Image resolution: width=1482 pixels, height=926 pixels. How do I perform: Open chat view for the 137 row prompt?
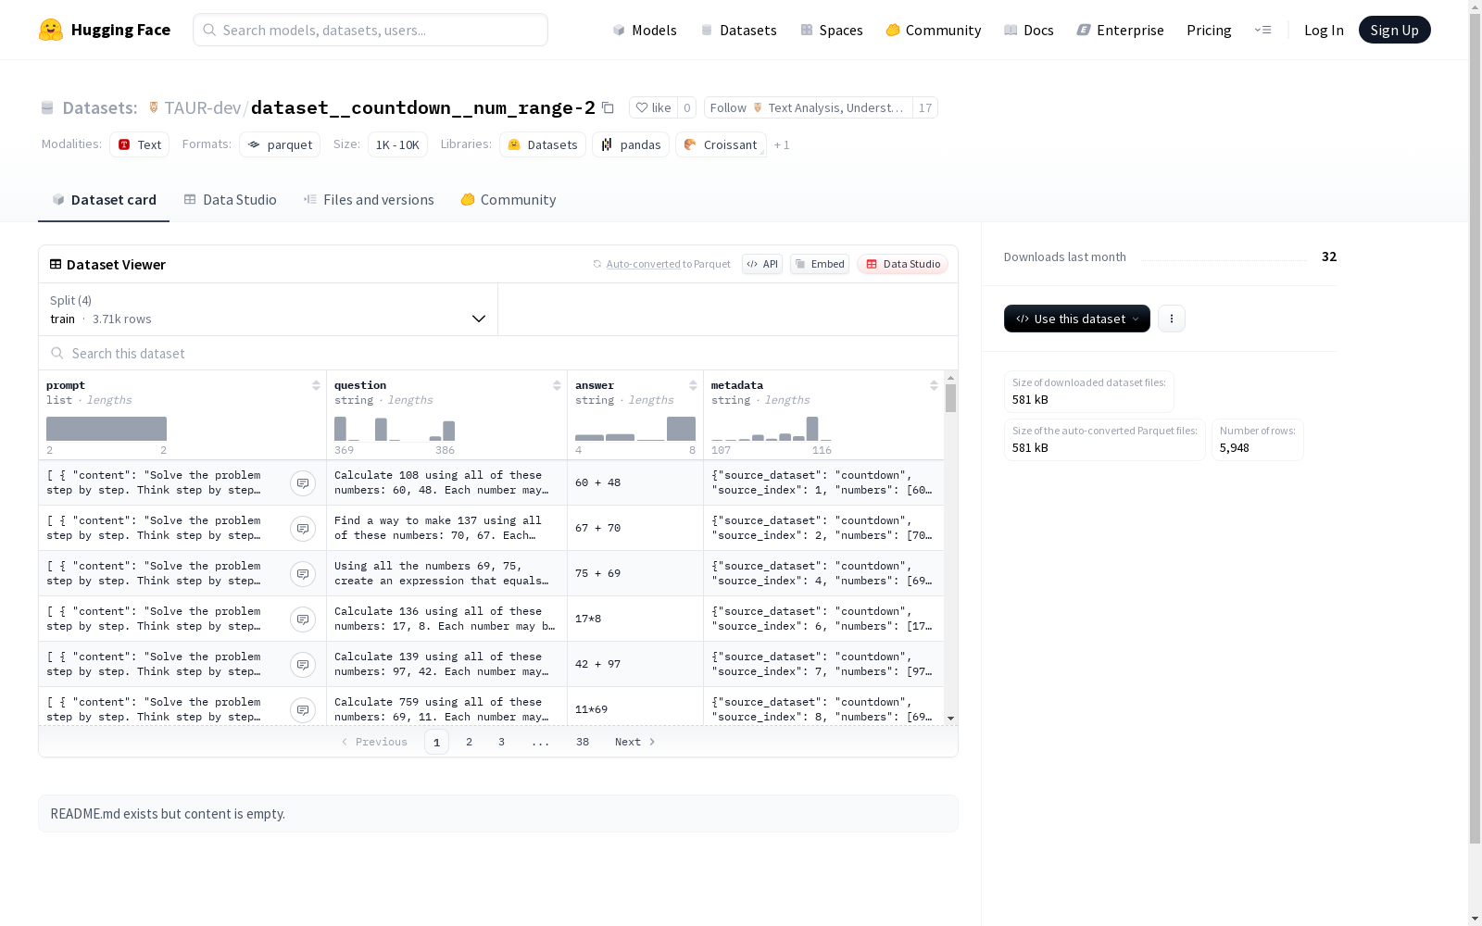[x=303, y=529]
